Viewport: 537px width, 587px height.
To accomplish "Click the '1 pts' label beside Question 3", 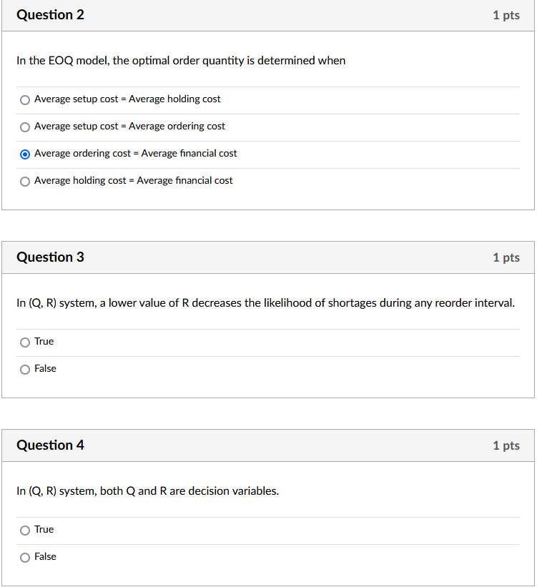I will (506, 257).
